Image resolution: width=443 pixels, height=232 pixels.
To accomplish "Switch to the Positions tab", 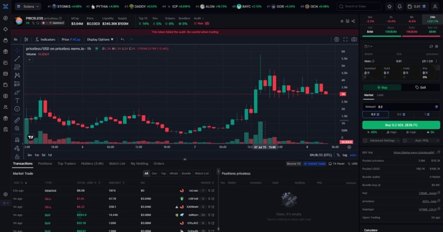I will pos(45,164).
